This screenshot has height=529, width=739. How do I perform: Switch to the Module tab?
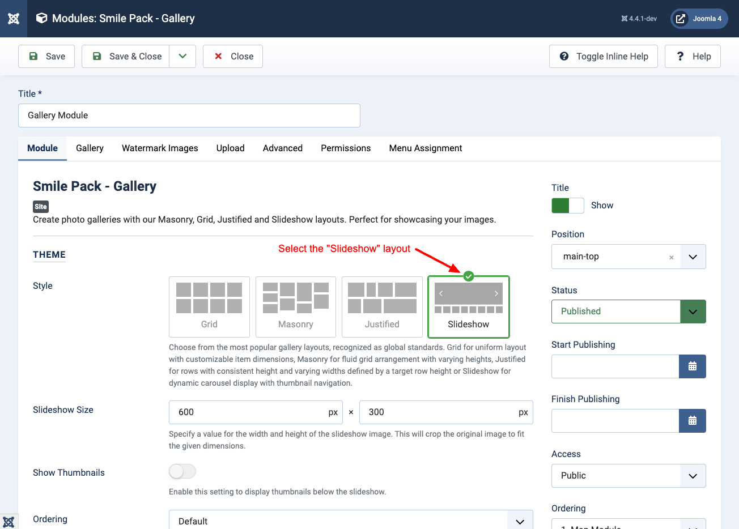click(43, 148)
